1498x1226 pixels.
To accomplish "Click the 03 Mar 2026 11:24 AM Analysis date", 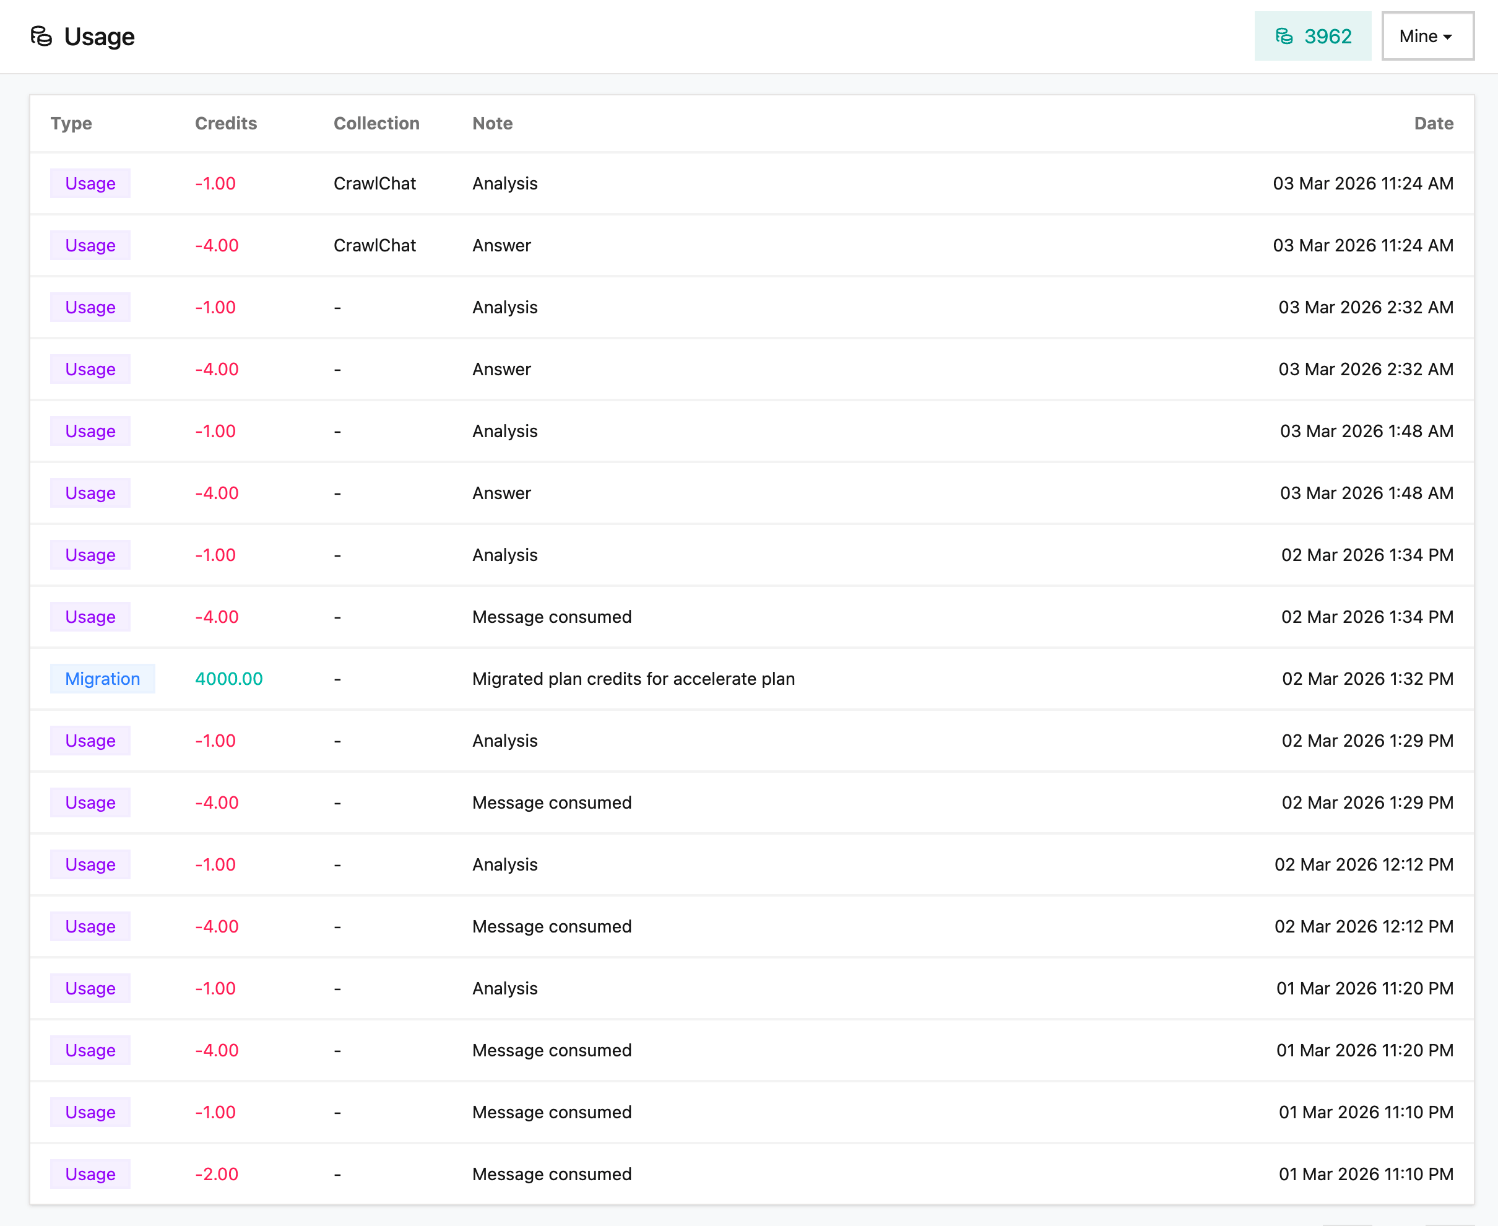I will pyautogui.click(x=1362, y=184).
